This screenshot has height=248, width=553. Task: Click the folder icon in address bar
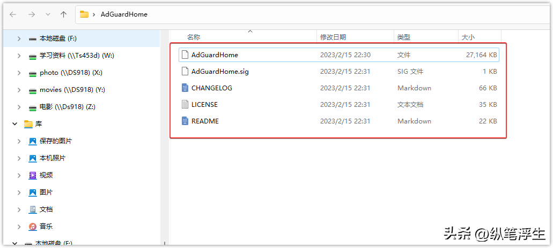84,14
